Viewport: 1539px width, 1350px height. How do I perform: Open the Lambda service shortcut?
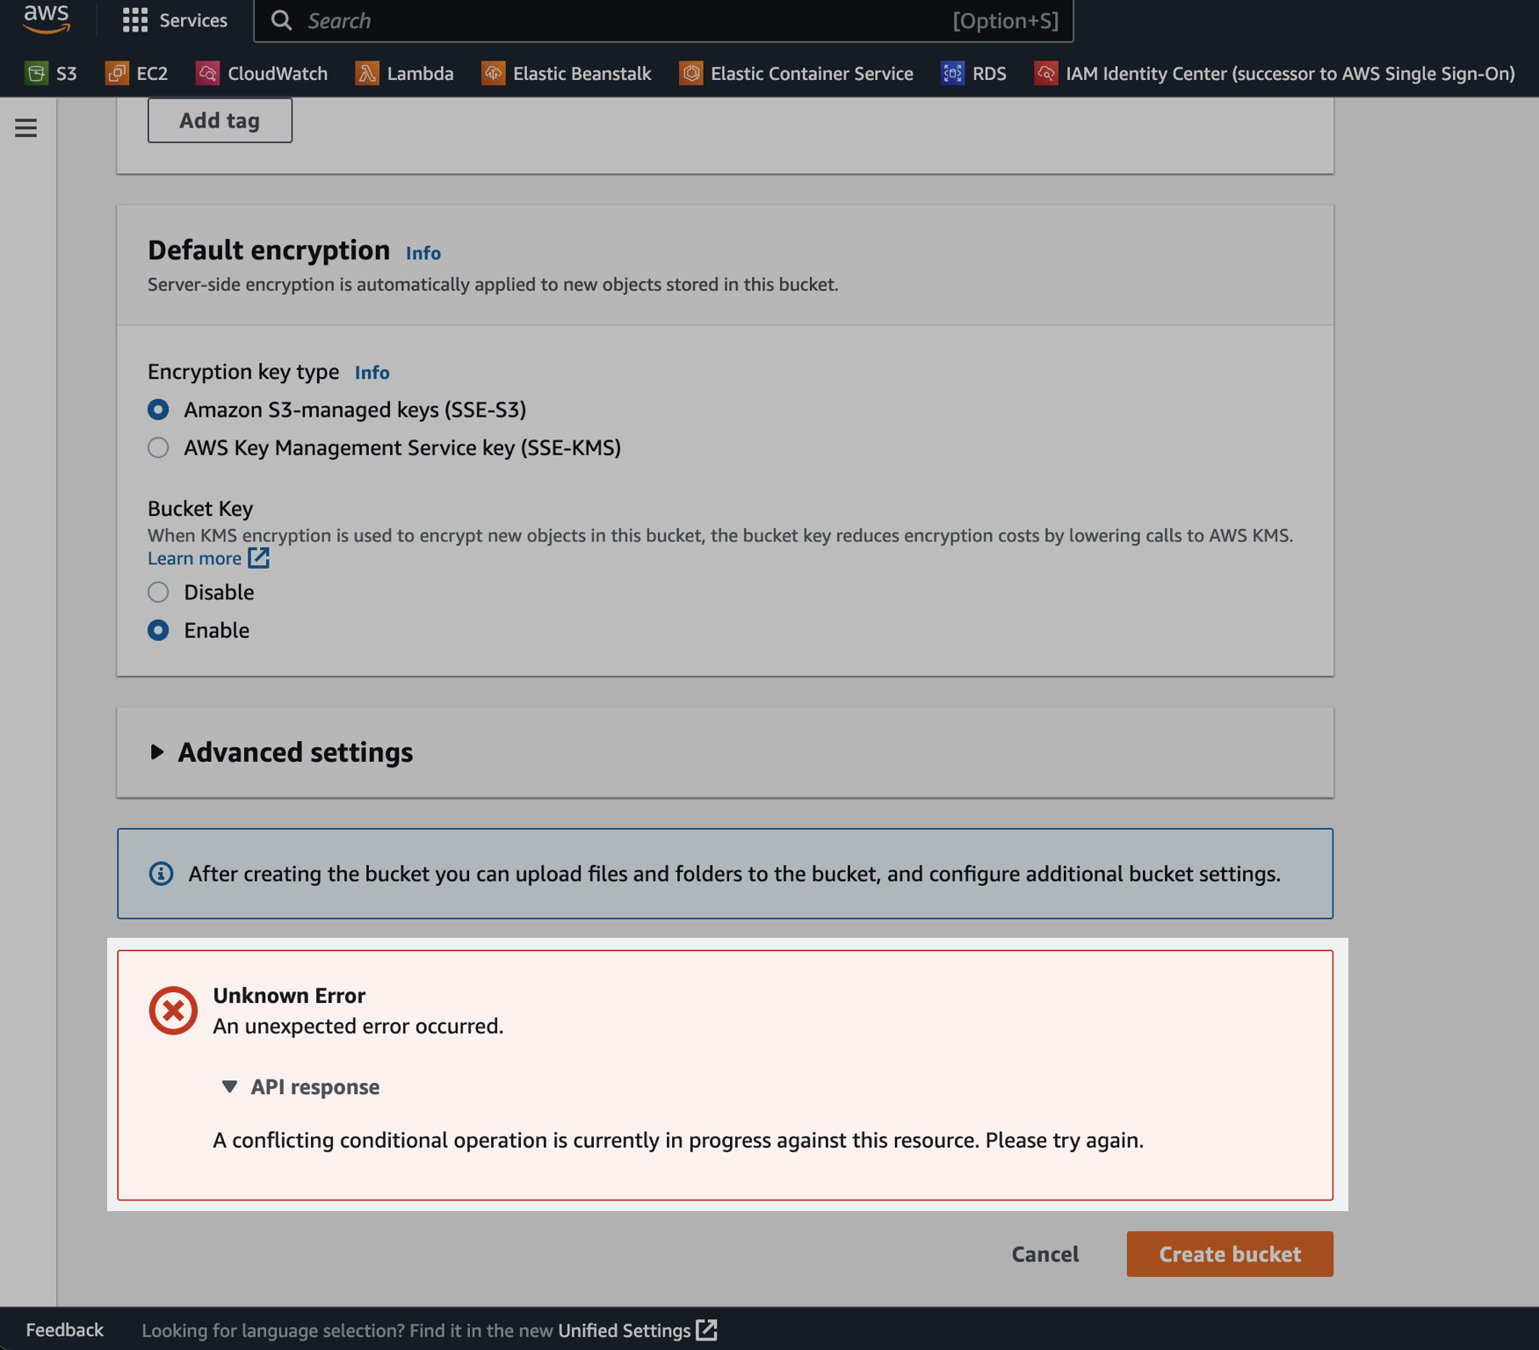(405, 74)
